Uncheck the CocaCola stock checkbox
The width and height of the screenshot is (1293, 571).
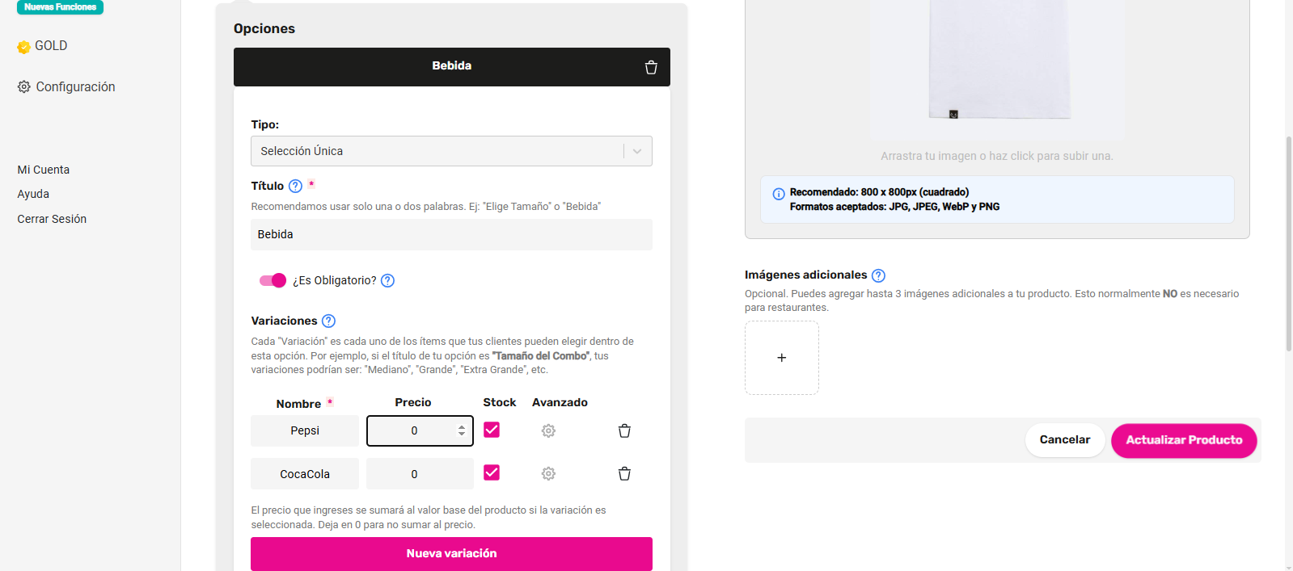click(x=492, y=472)
